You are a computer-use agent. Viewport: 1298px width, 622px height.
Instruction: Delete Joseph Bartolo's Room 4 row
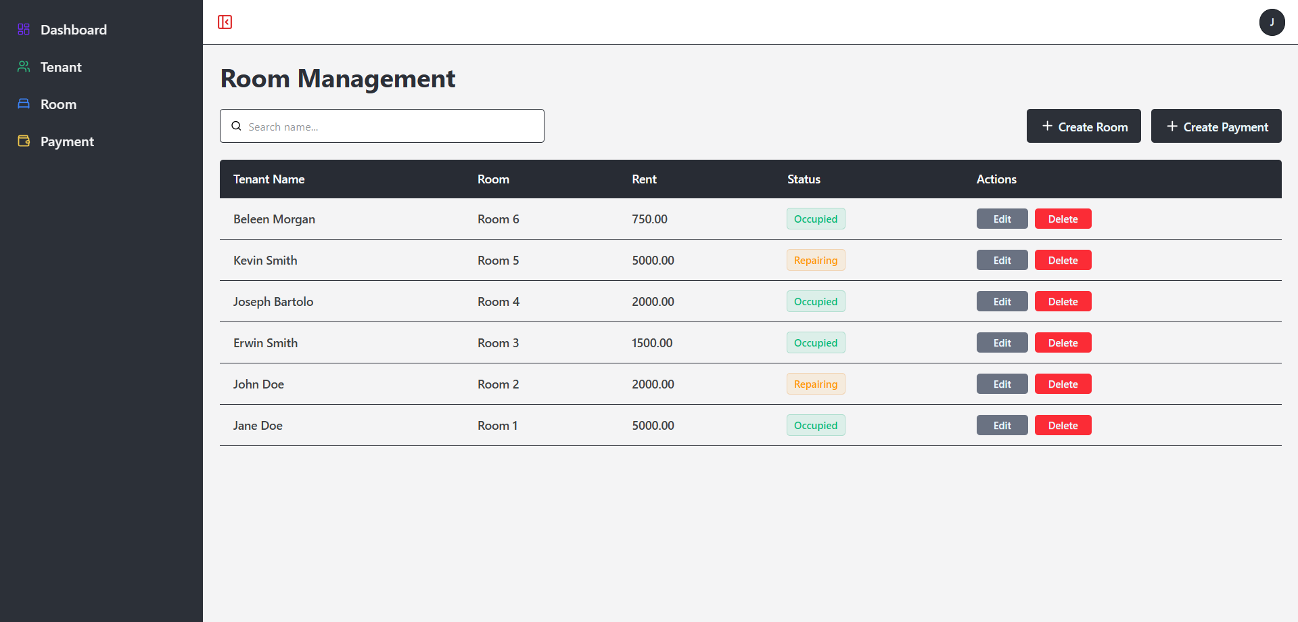(1063, 301)
